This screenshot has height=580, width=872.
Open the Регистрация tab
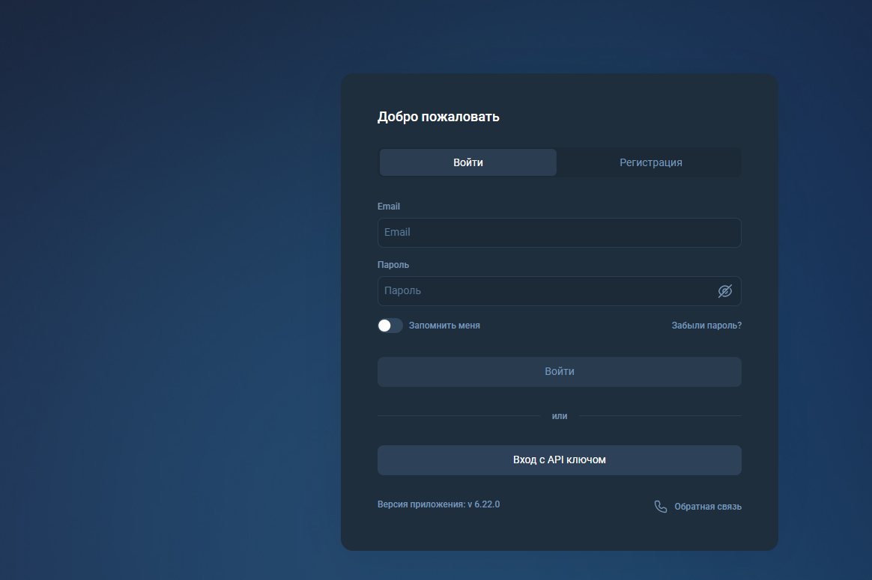[x=651, y=162]
